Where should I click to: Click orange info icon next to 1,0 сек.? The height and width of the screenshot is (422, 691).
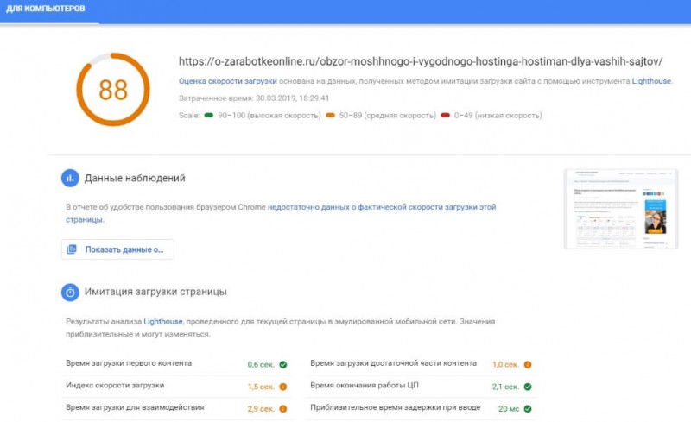[x=528, y=365]
